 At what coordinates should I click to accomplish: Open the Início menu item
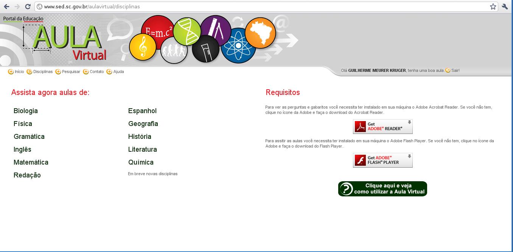[16, 72]
